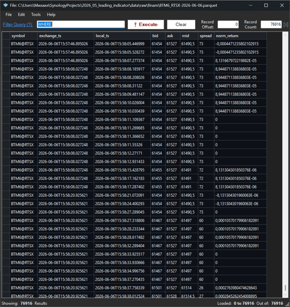Select local_ts cell 2026-06-06T15:58:11.109367
The height and width of the screenshot is (307, 290).
point(122,120)
